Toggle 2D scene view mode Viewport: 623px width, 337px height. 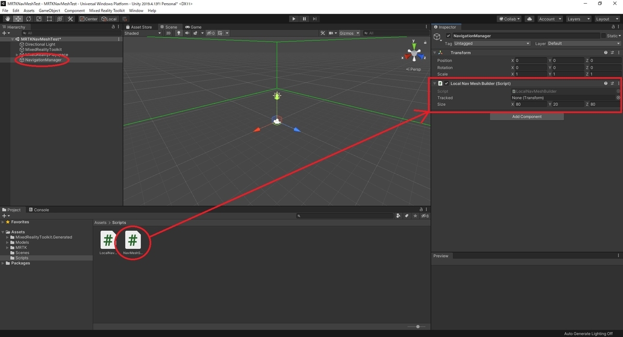[x=168, y=33]
